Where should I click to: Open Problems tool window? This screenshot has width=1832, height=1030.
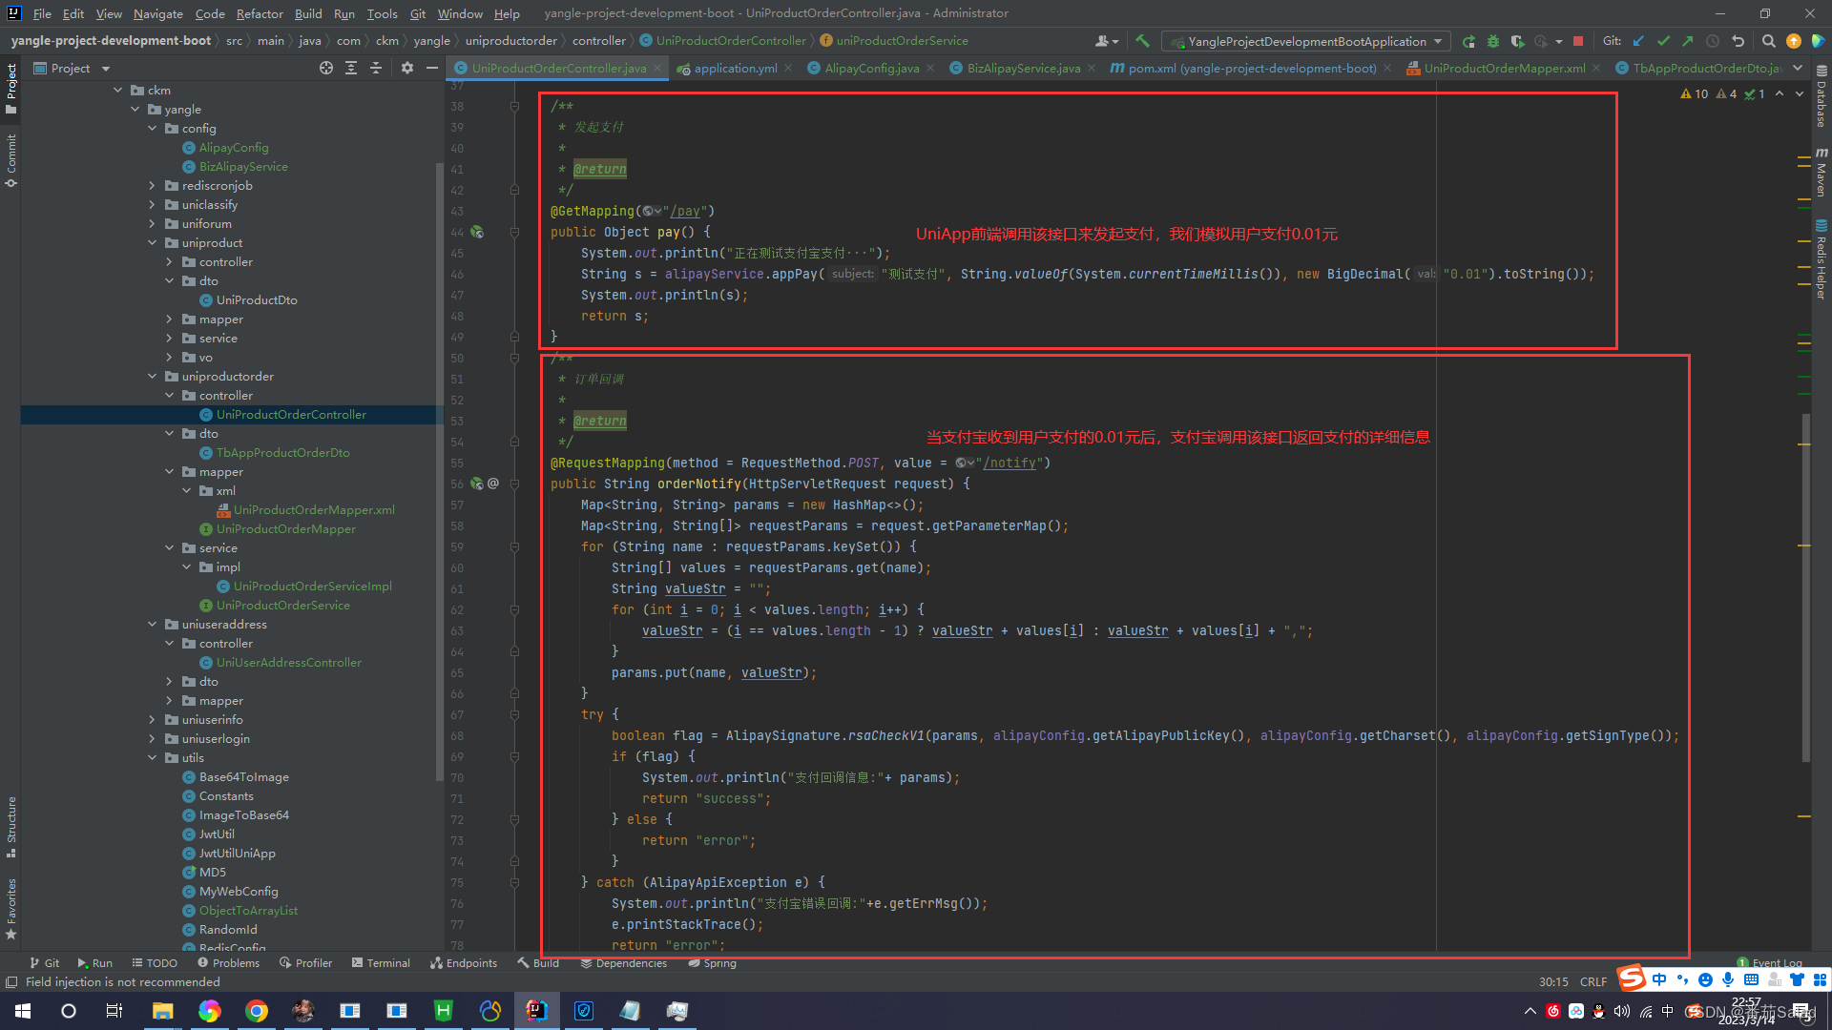(228, 963)
